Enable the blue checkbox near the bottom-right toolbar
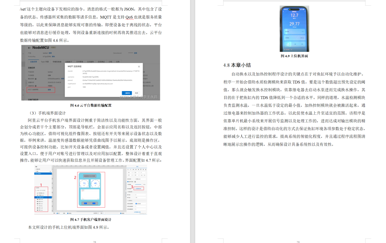The width and height of the screenshot is (386, 243). 121,213
